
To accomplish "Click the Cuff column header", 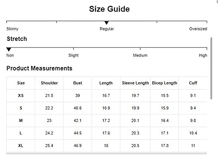I will [x=193, y=83].
